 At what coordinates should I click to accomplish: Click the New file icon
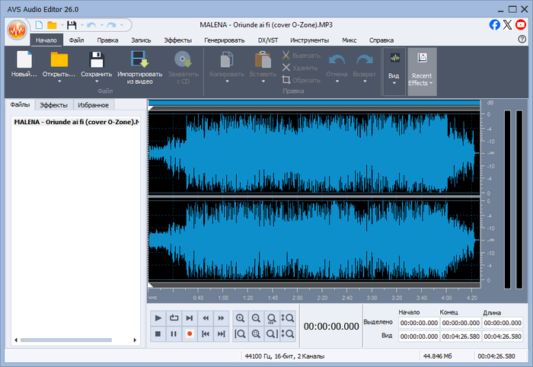24,60
